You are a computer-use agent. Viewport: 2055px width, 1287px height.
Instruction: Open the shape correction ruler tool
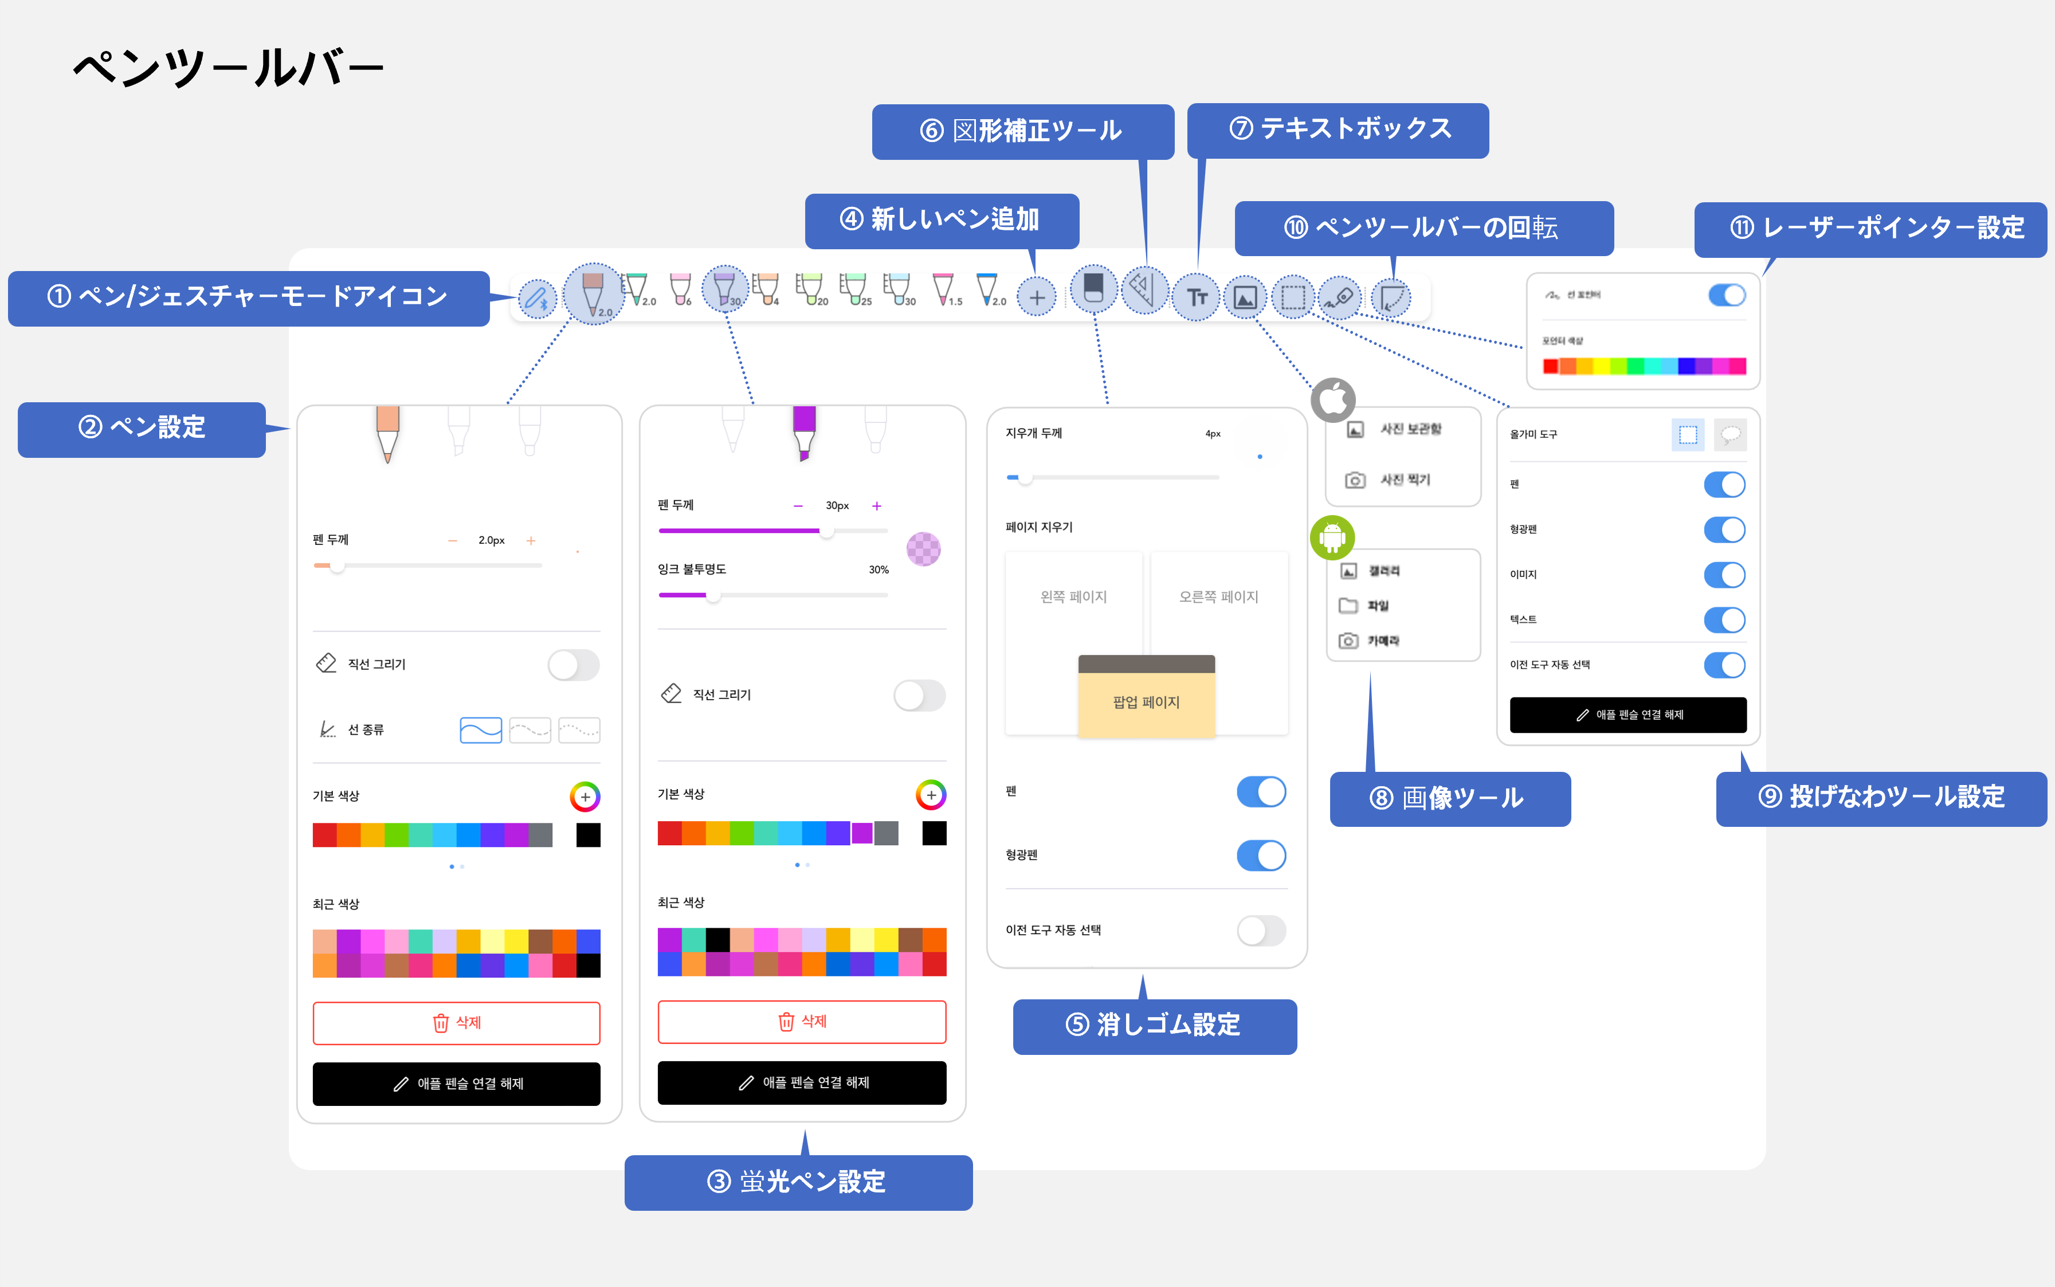point(1144,291)
